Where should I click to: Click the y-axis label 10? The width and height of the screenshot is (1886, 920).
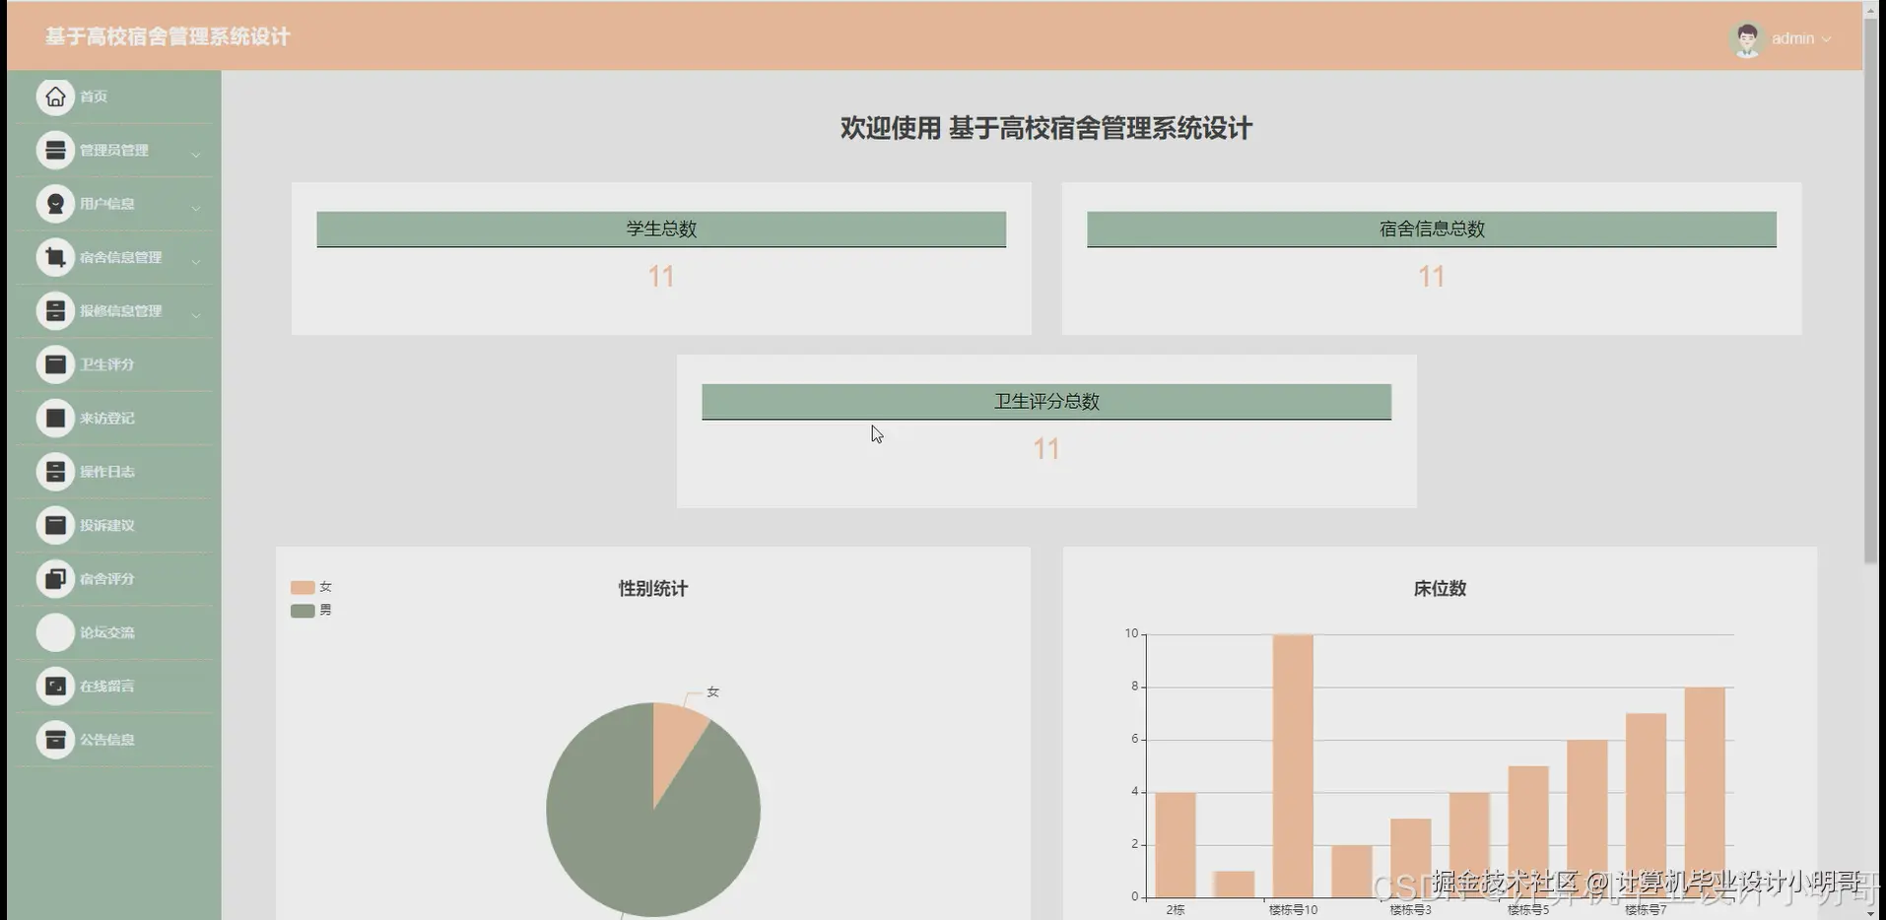(x=1131, y=633)
